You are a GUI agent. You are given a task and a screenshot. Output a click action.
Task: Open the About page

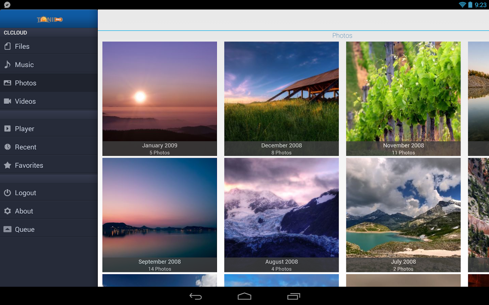[x=49, y=211]
